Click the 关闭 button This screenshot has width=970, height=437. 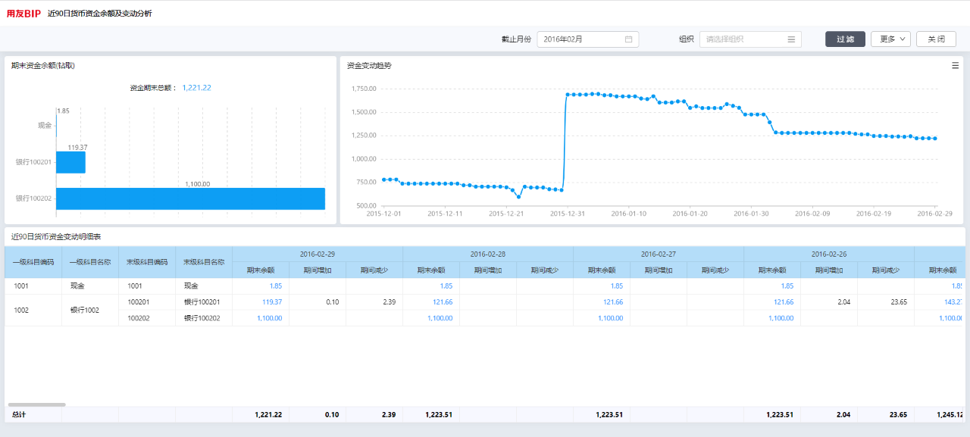(x=936, y=39)
